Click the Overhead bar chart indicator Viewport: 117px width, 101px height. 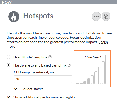(92, 69)
